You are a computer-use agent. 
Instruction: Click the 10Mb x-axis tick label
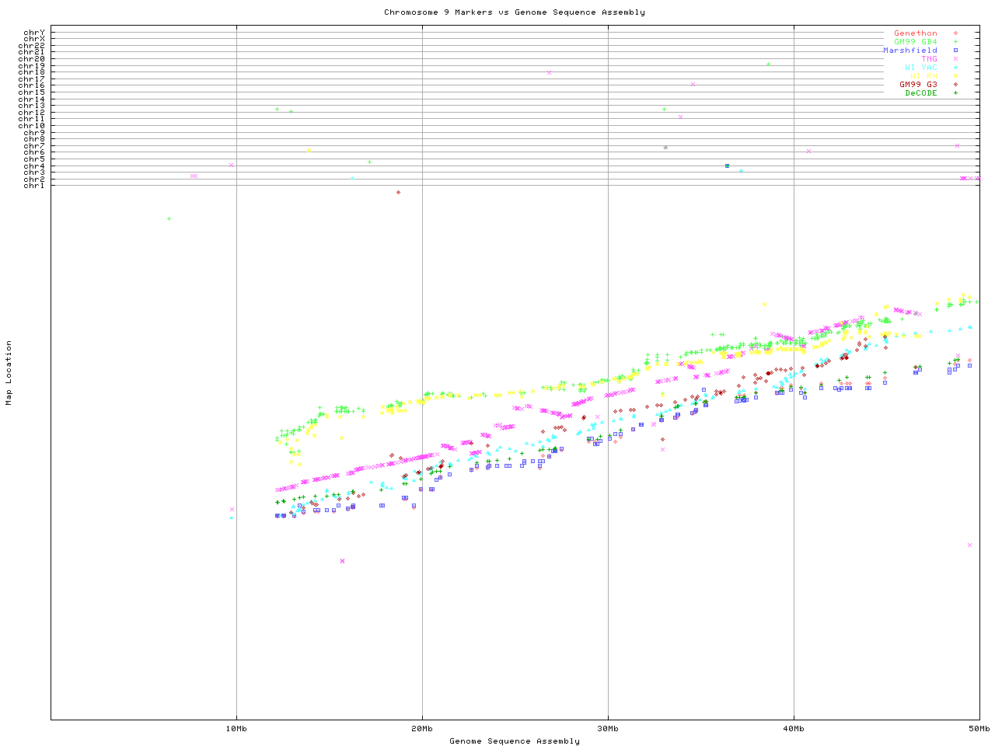click(236, 728)
